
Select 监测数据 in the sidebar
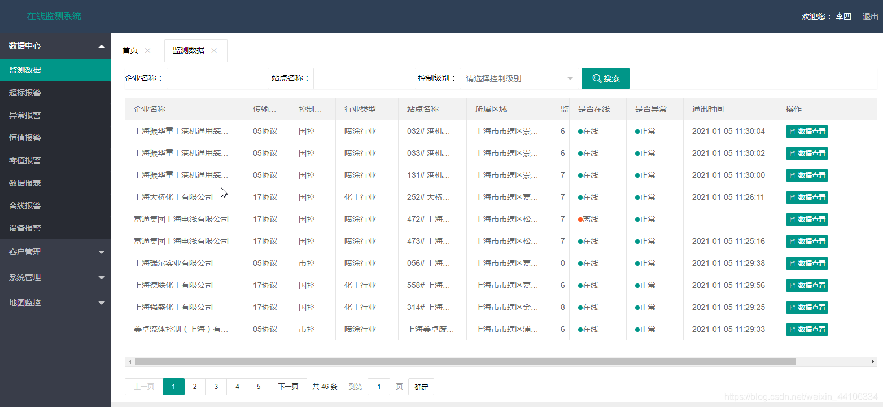[x=55, y=70]
